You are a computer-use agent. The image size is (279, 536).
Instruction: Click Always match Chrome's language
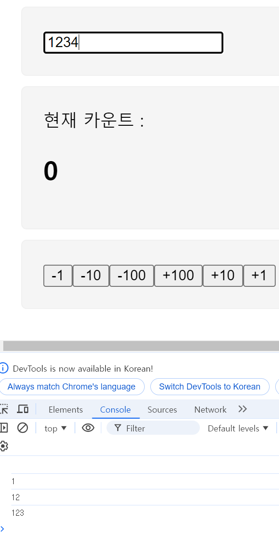[x=72, y=386]
